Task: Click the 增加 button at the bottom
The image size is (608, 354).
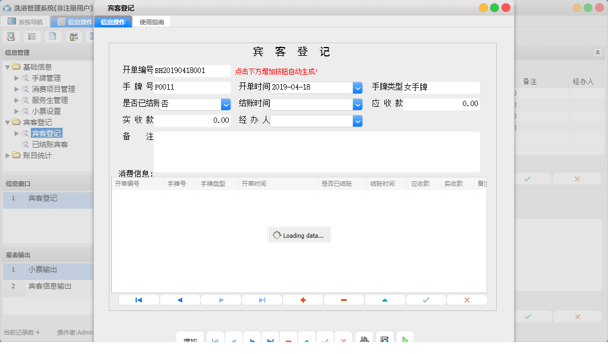Action: point(190,337)
